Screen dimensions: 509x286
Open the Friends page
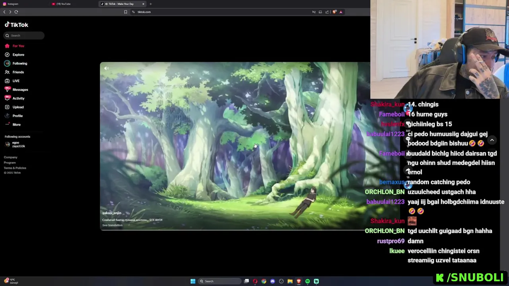(18, 72)
